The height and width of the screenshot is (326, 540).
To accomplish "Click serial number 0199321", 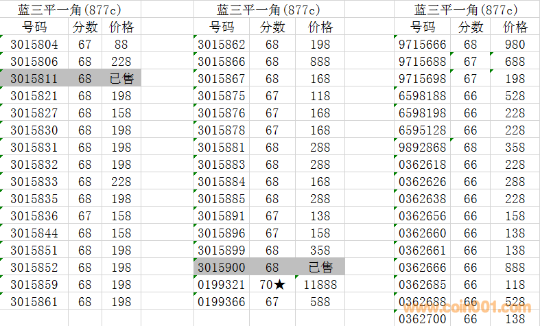I will (x=222, y=284).
